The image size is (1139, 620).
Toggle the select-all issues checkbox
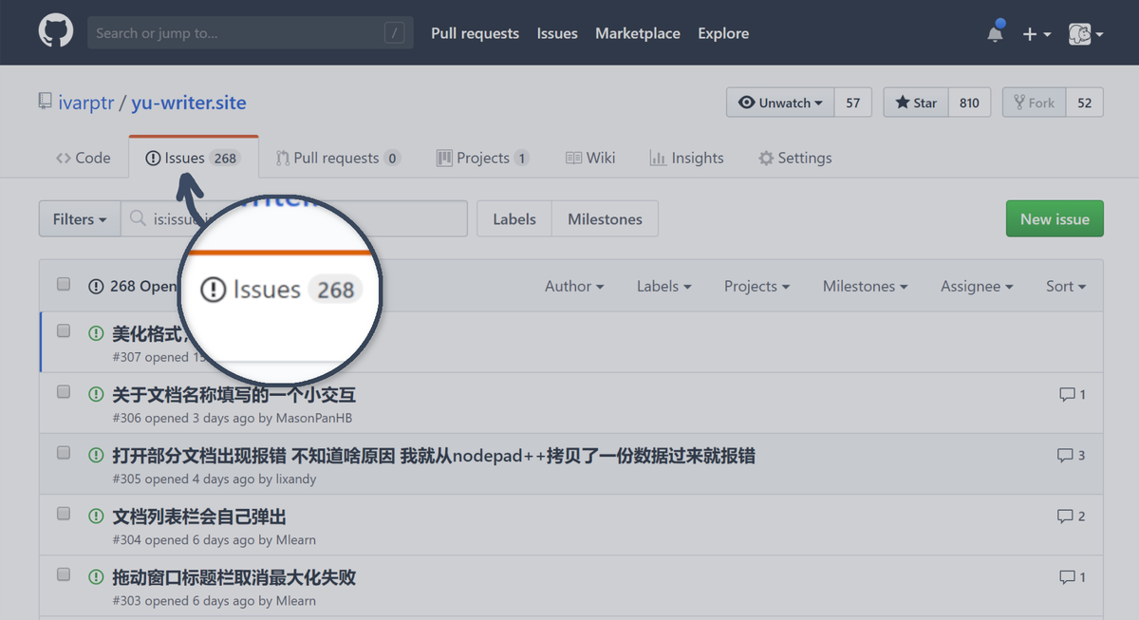tap(64, 284)
